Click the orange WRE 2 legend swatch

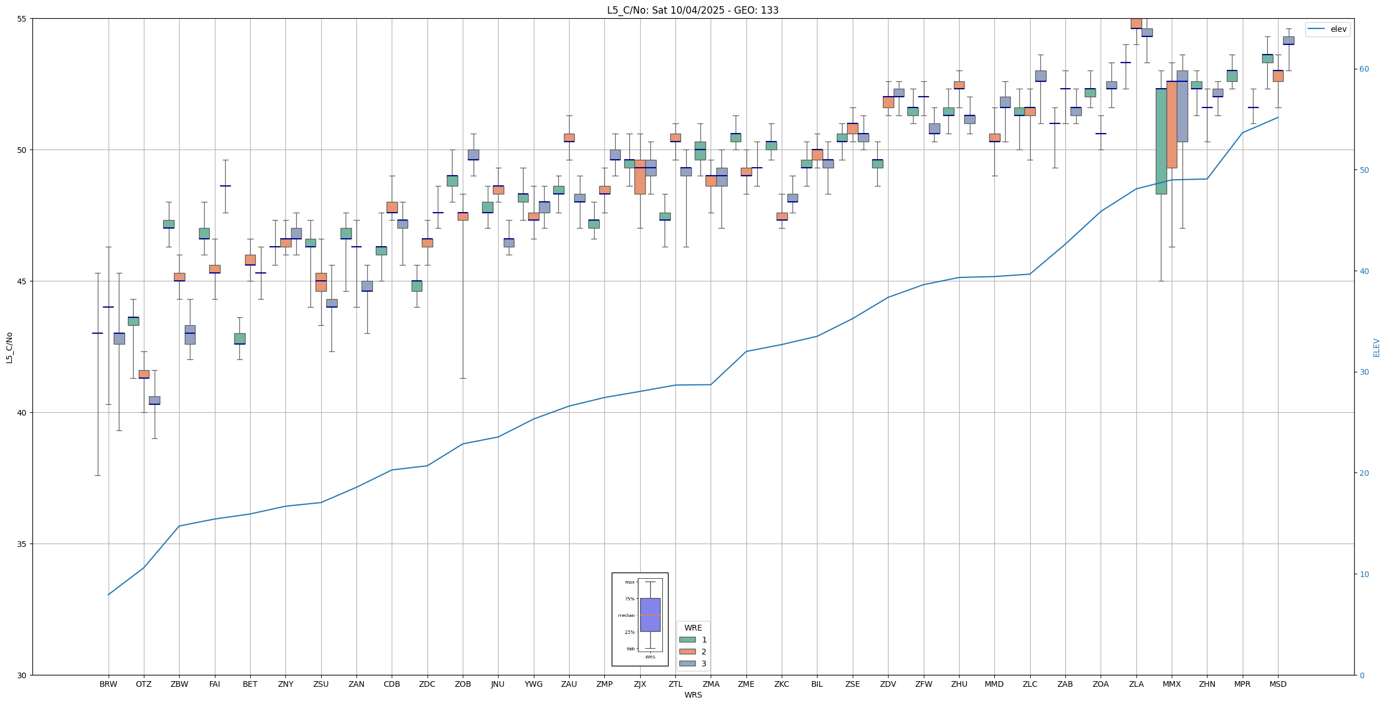pos(687,652)
